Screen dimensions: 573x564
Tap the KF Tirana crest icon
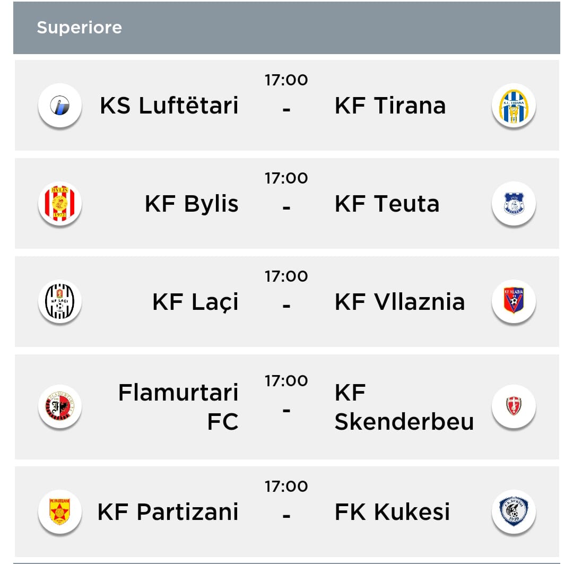514,106
